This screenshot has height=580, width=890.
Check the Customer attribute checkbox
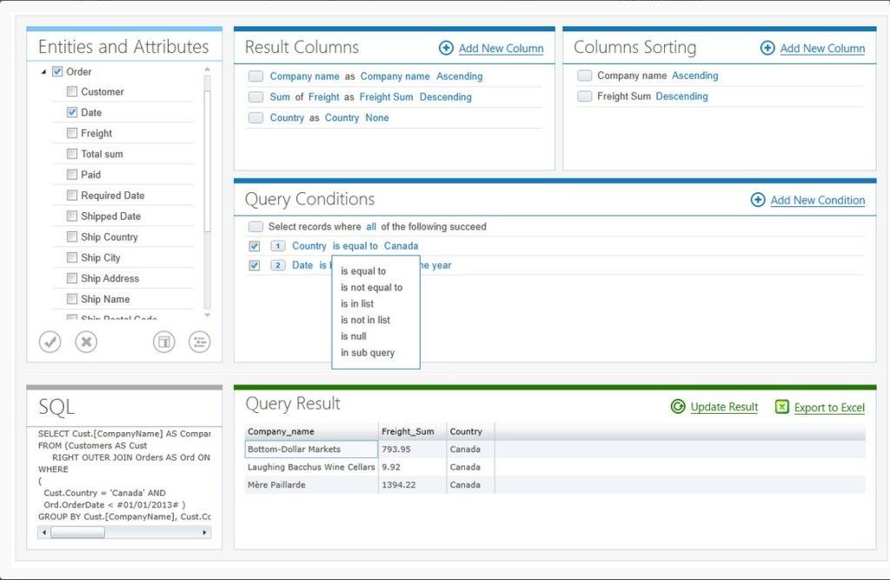pyautogui.click(x=72, y=91)
